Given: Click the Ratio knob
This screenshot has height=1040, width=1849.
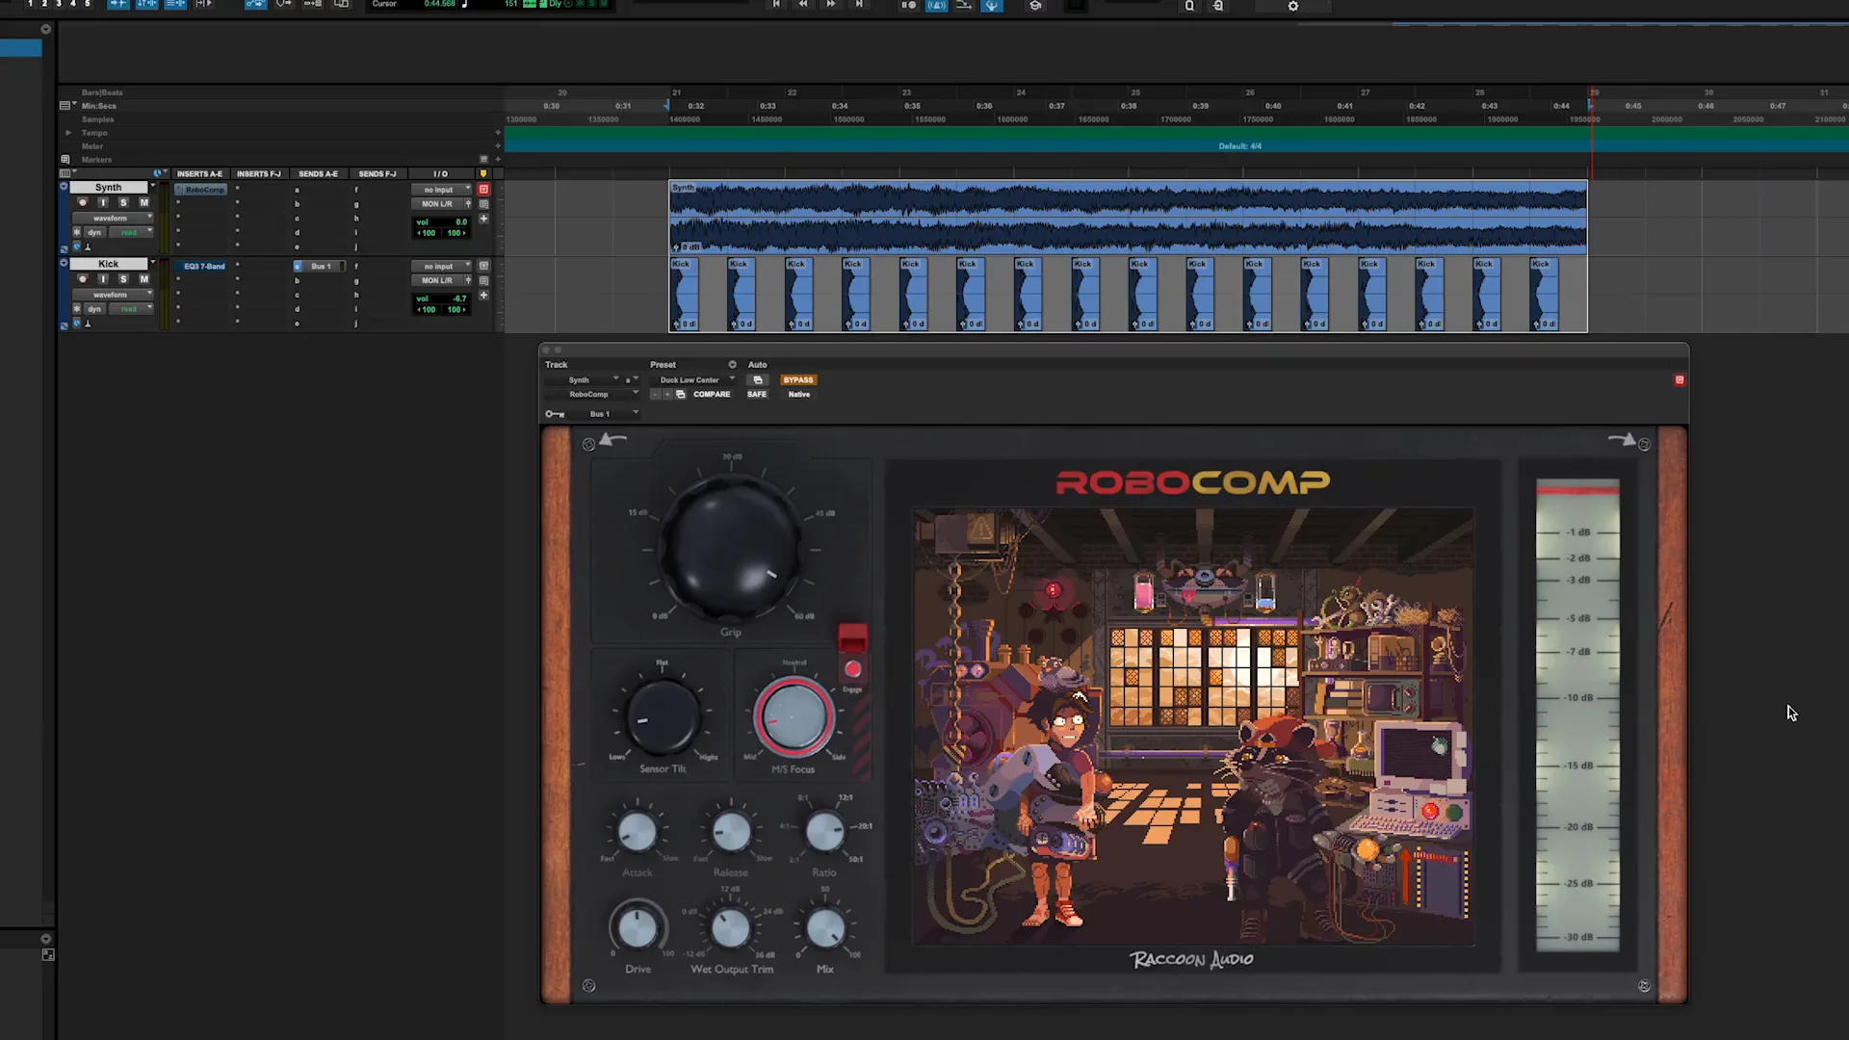Looking at the screenshot, I should (824, 832).
